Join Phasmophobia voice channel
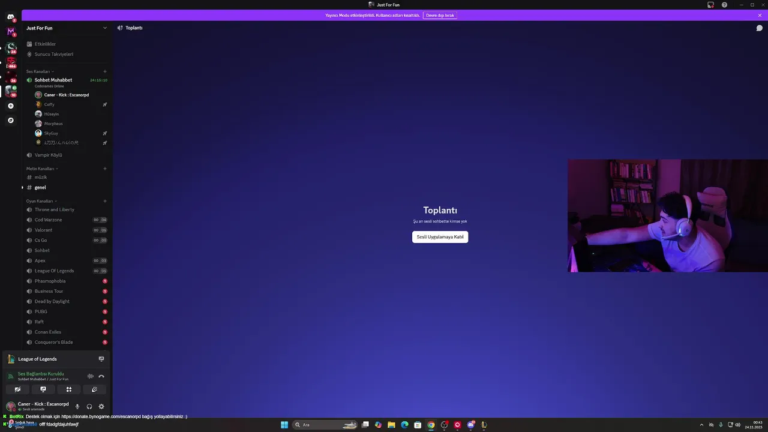768x432 pixels. (x=66, y=281)
